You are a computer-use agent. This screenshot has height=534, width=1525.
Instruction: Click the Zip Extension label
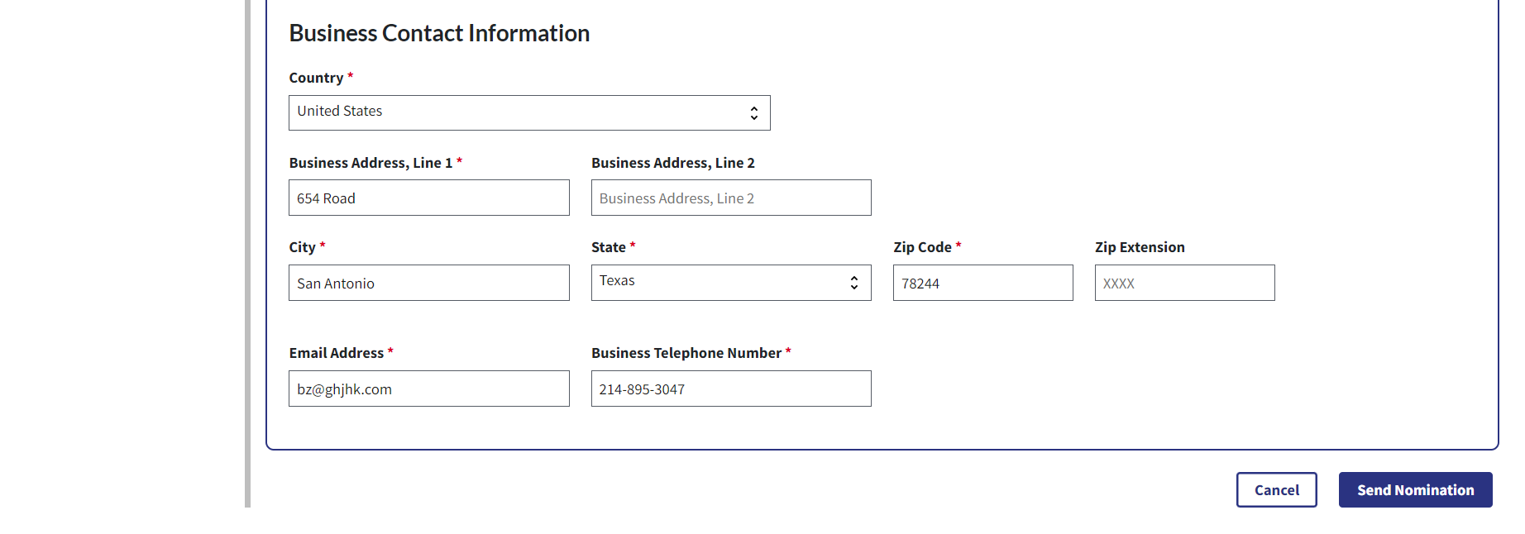[x=1140, y=247]
